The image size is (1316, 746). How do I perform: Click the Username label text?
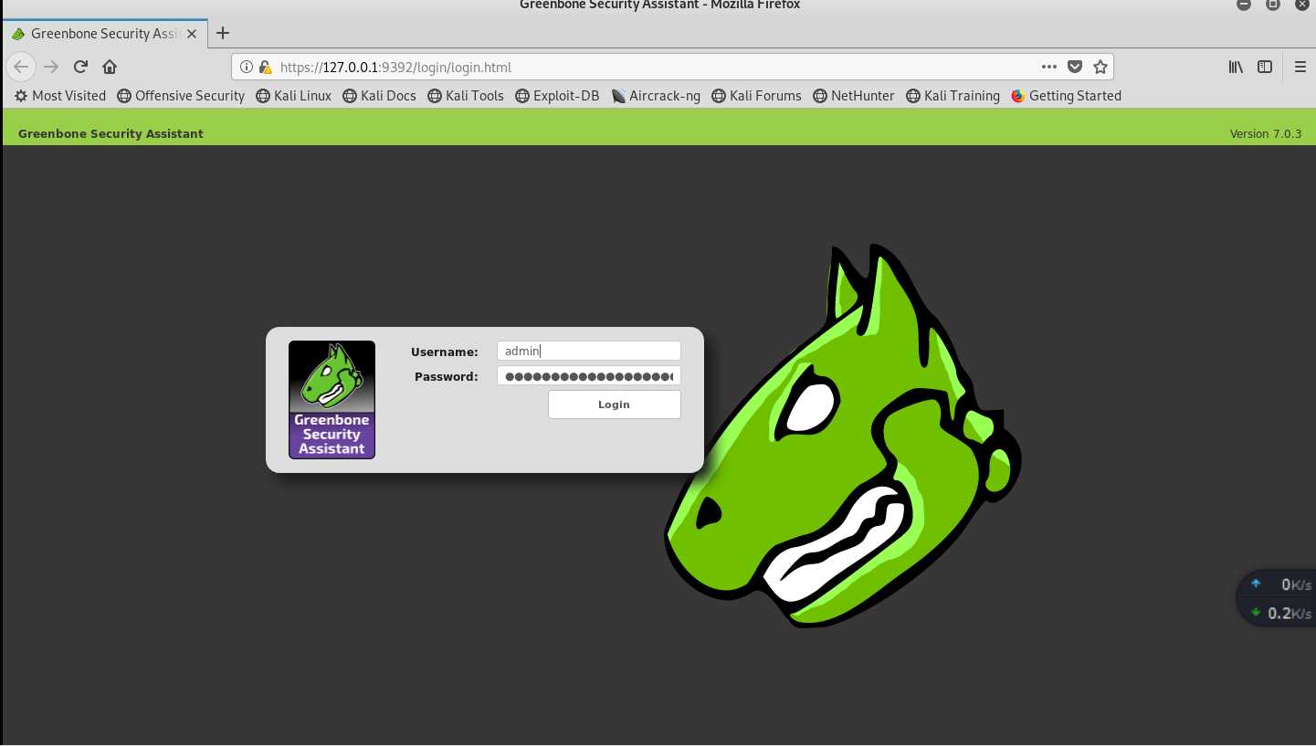445,352
